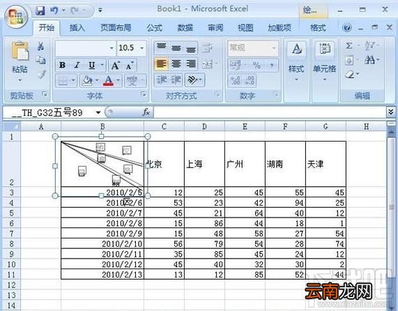Switch to the 插入 tab
This screenshot has width=398, height=311.
coord(77,28)
